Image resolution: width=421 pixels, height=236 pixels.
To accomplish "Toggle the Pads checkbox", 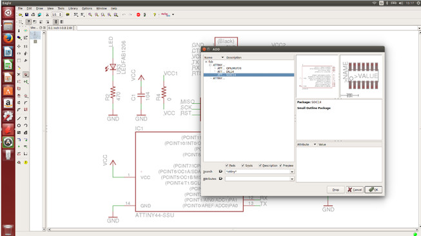I will (x=227, y=165).
